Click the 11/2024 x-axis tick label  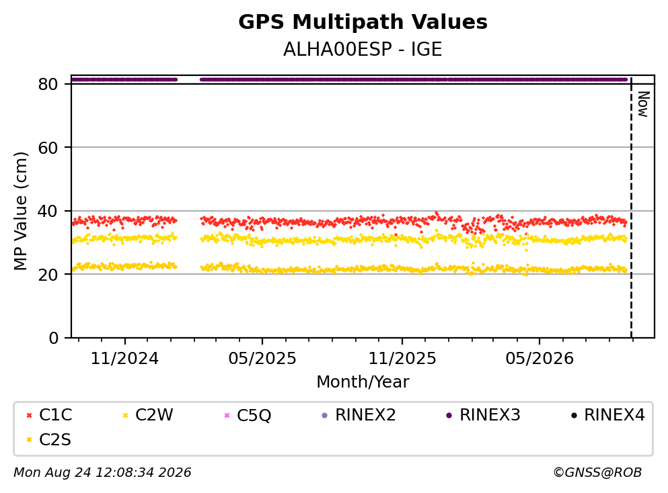pyautogui.click(x=124, y=359)
